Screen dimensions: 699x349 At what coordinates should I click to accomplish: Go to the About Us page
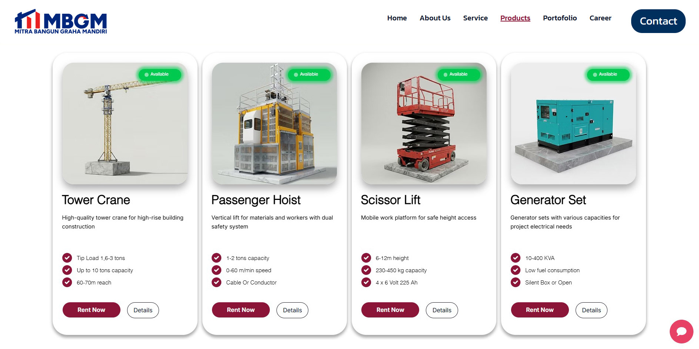pyautogui.click(x=435, y=18)
